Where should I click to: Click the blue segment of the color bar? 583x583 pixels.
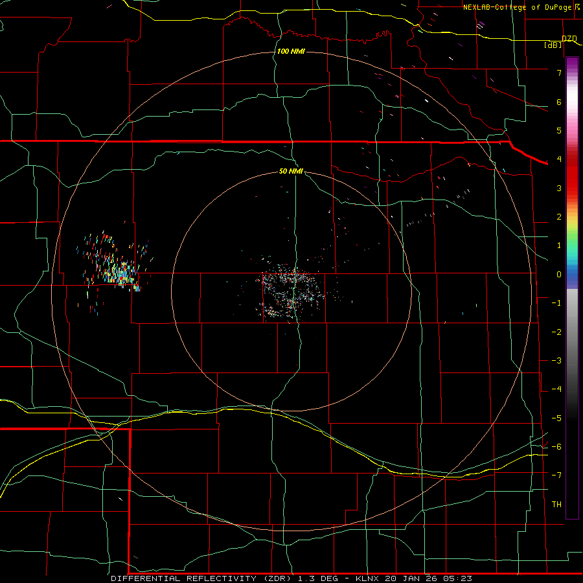tap(572, 277)
